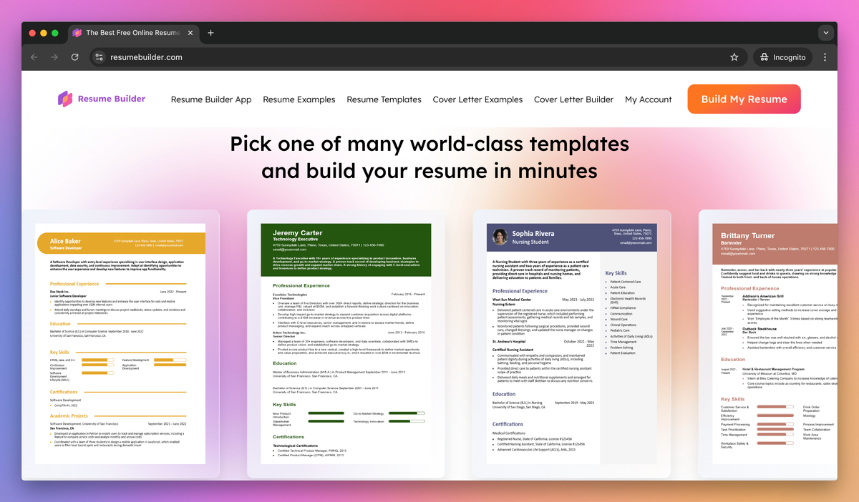The height and width of the screenshot is (502, 859).
Task: Click 'Education' heading in Brittany Turner template
Action: 733,360
